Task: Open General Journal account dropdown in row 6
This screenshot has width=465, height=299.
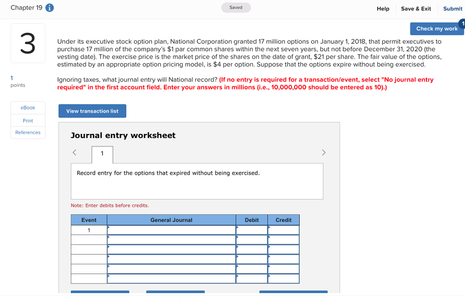Action: (171, 279)
